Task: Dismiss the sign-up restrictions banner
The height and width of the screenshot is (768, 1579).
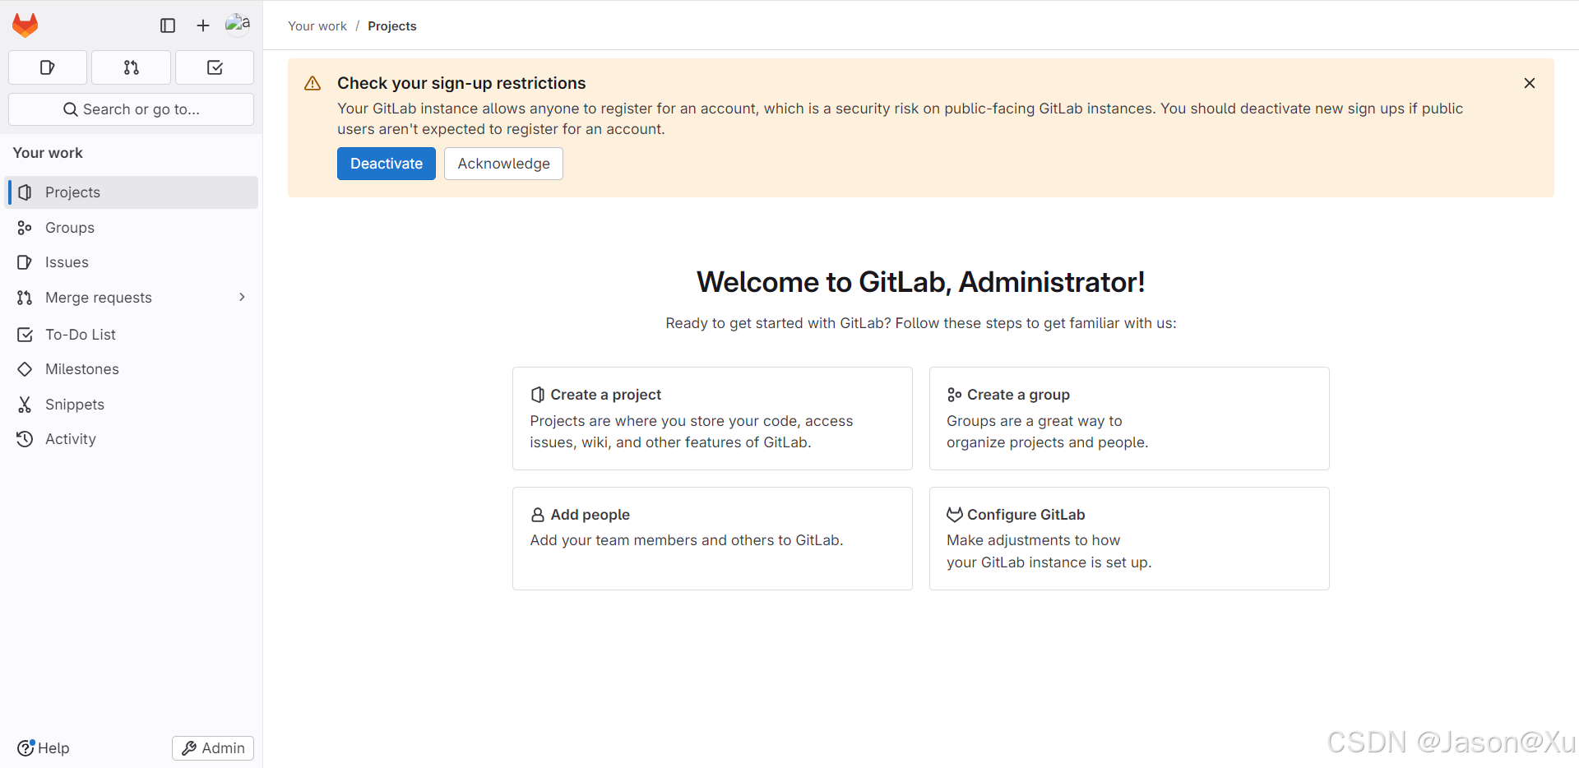Action: pyautogui.click(x=1530, y=83)
